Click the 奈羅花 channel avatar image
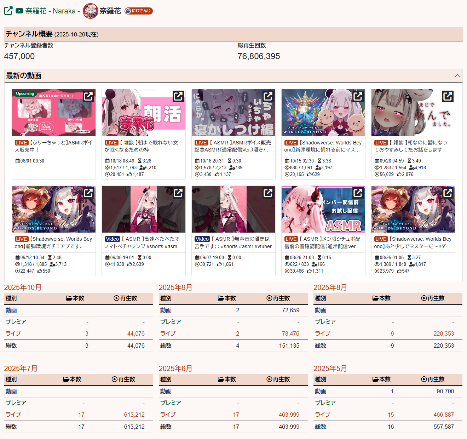 (x=90, y=11)
